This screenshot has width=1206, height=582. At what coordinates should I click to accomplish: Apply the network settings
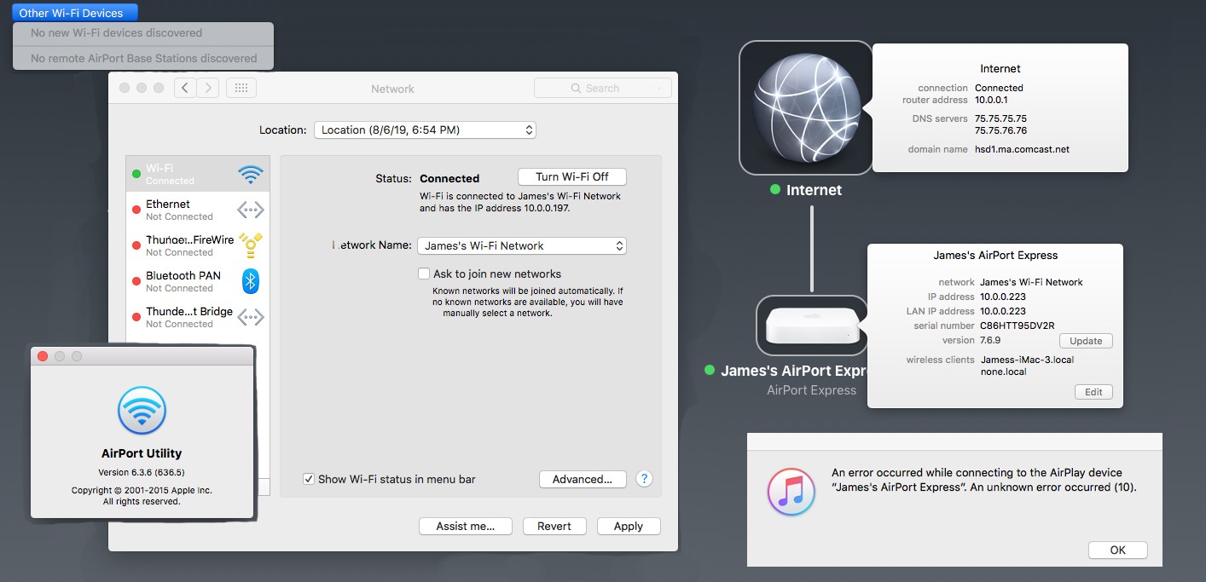pos(629,526)
